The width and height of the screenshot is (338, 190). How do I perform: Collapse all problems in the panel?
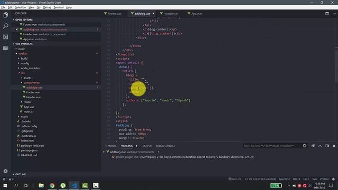[313, 146]
